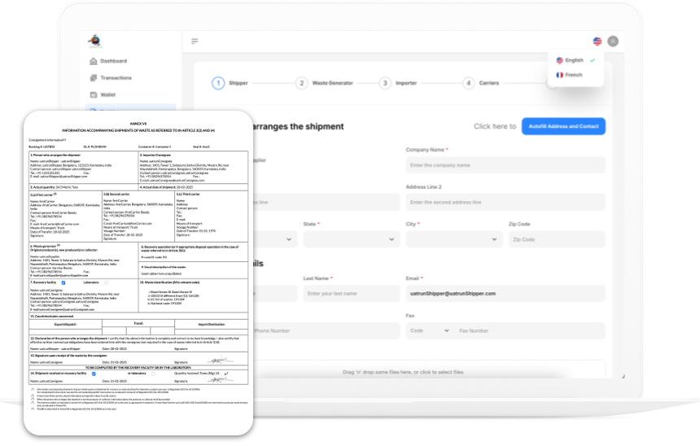Click Autofill Address and Contact button

tap(563, 126)
